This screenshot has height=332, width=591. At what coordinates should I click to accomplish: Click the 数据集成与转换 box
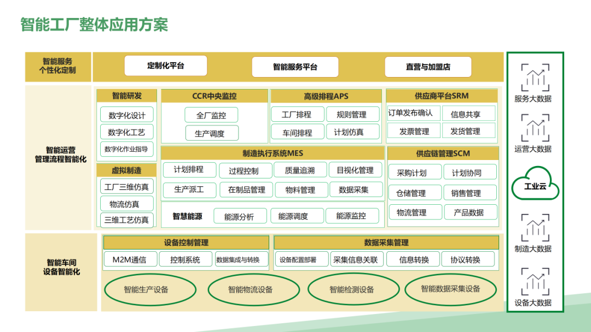[241, 259]
